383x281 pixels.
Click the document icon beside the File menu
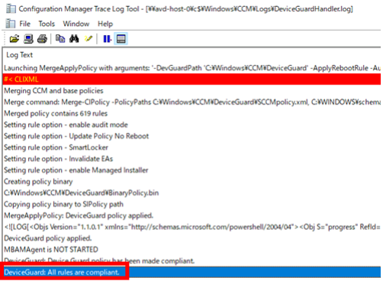(11, 24)
